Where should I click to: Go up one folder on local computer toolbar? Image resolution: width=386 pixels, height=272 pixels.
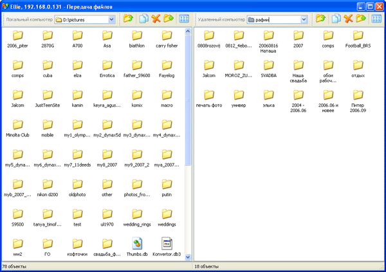pyautogui.click(x=128, y=19)
